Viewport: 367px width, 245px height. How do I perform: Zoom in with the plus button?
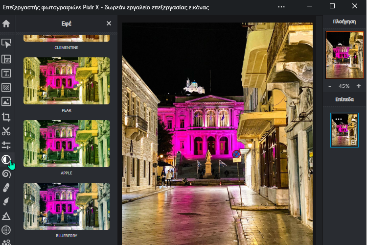click(359, 86)
